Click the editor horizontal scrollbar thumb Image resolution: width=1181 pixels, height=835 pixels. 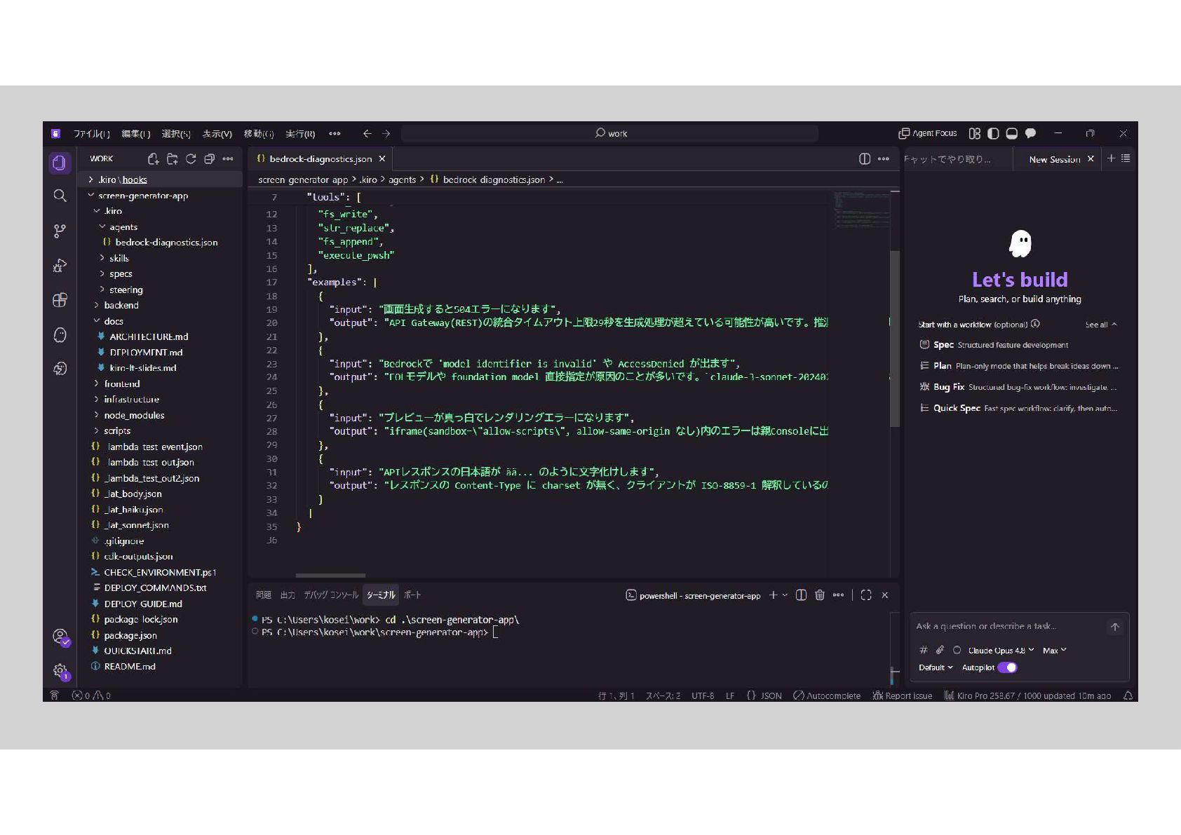coord(330,576)
